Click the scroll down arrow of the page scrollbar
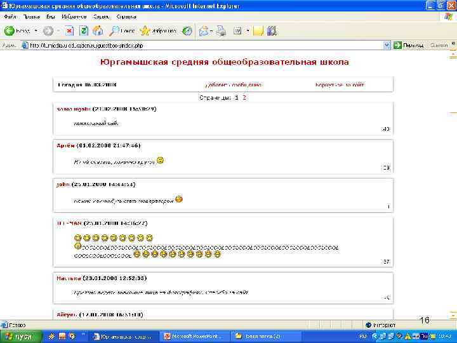 tap(453, 316)
